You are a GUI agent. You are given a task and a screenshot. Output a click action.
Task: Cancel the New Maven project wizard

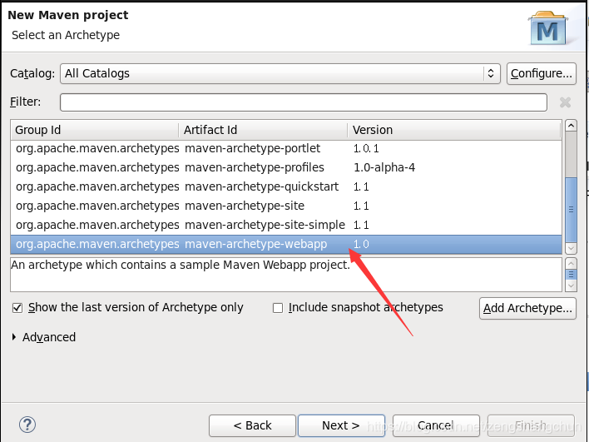pos(436,425)
